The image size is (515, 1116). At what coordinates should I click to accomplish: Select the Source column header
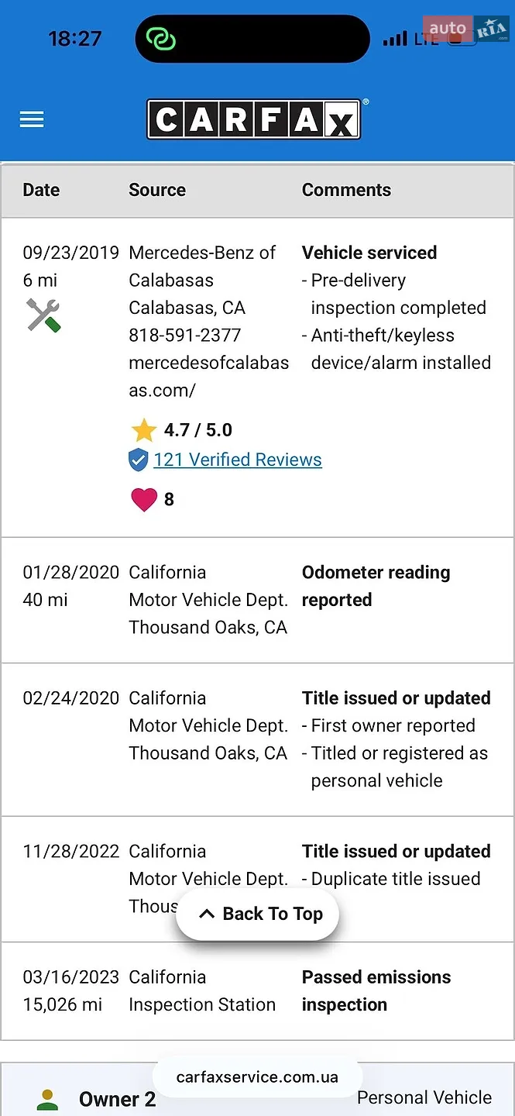[157, 190]
